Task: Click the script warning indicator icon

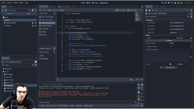Action: point(132,80)
